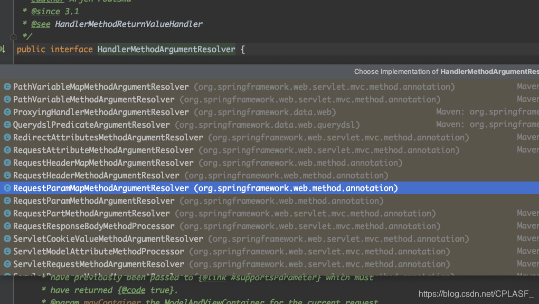Click the gutter implementations icon beside interface declaration
The height and width of the screenshot is (304, 539).
pyautogui.click(x=3, y=49)
